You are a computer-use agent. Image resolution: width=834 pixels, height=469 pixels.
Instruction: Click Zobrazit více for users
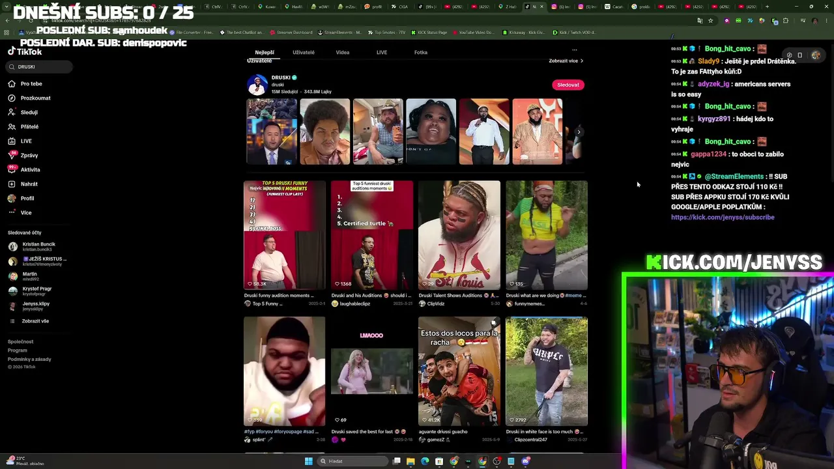coord(566,61)
